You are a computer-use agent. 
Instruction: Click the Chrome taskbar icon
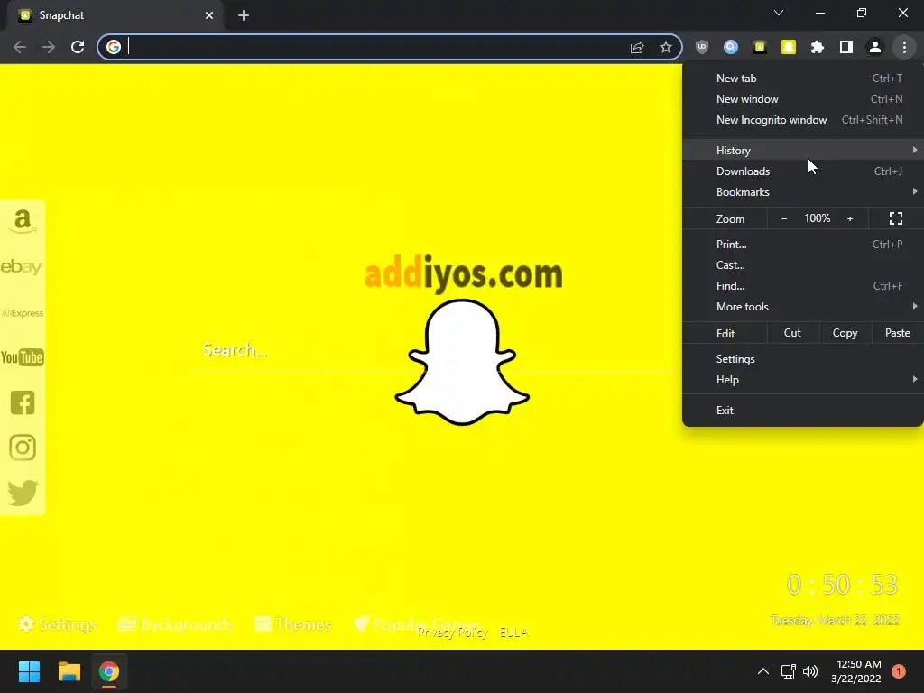109,671
